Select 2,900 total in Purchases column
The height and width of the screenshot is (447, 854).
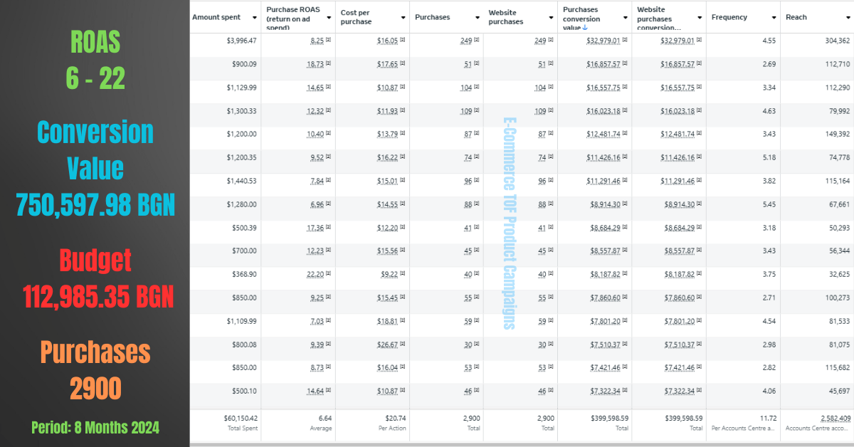[472, 418]
